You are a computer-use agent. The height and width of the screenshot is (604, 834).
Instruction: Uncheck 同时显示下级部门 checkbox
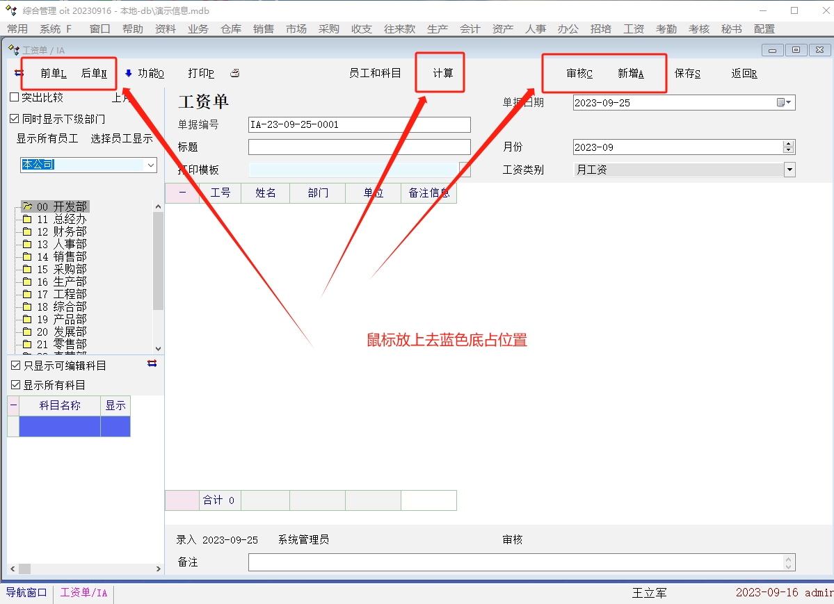click(15, 119)
